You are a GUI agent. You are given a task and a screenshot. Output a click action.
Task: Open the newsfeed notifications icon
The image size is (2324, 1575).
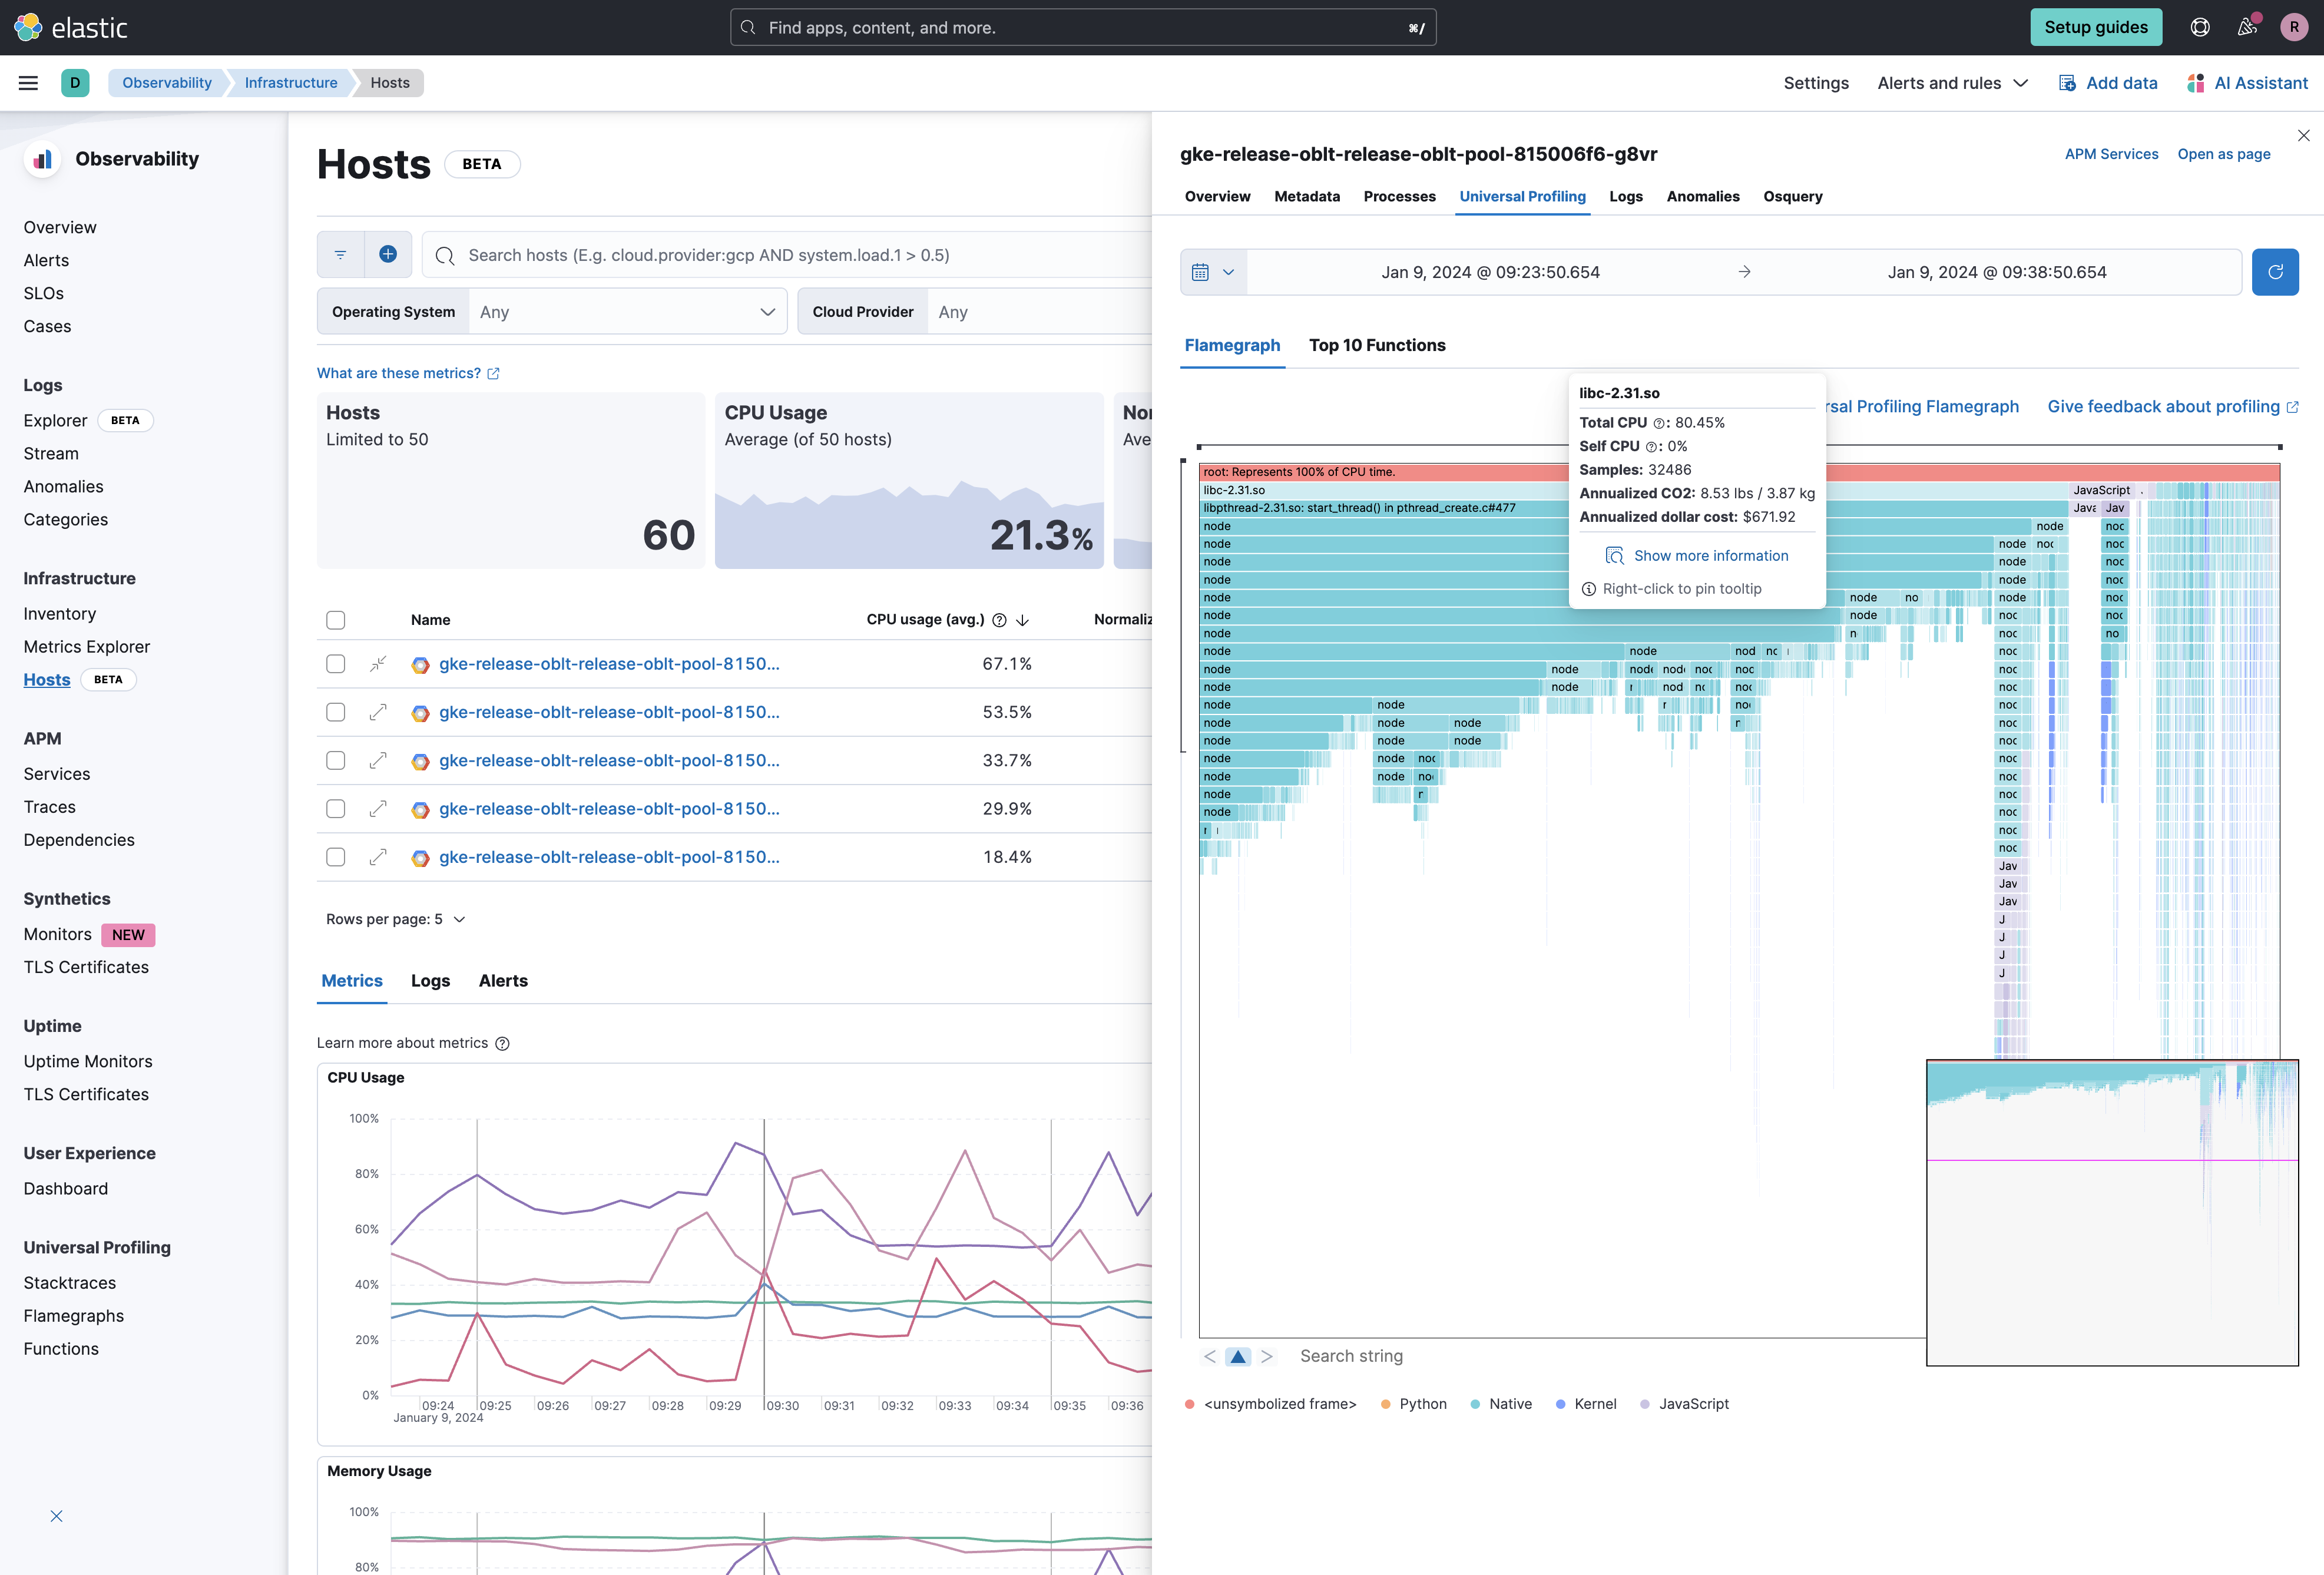click(2247, 27)
